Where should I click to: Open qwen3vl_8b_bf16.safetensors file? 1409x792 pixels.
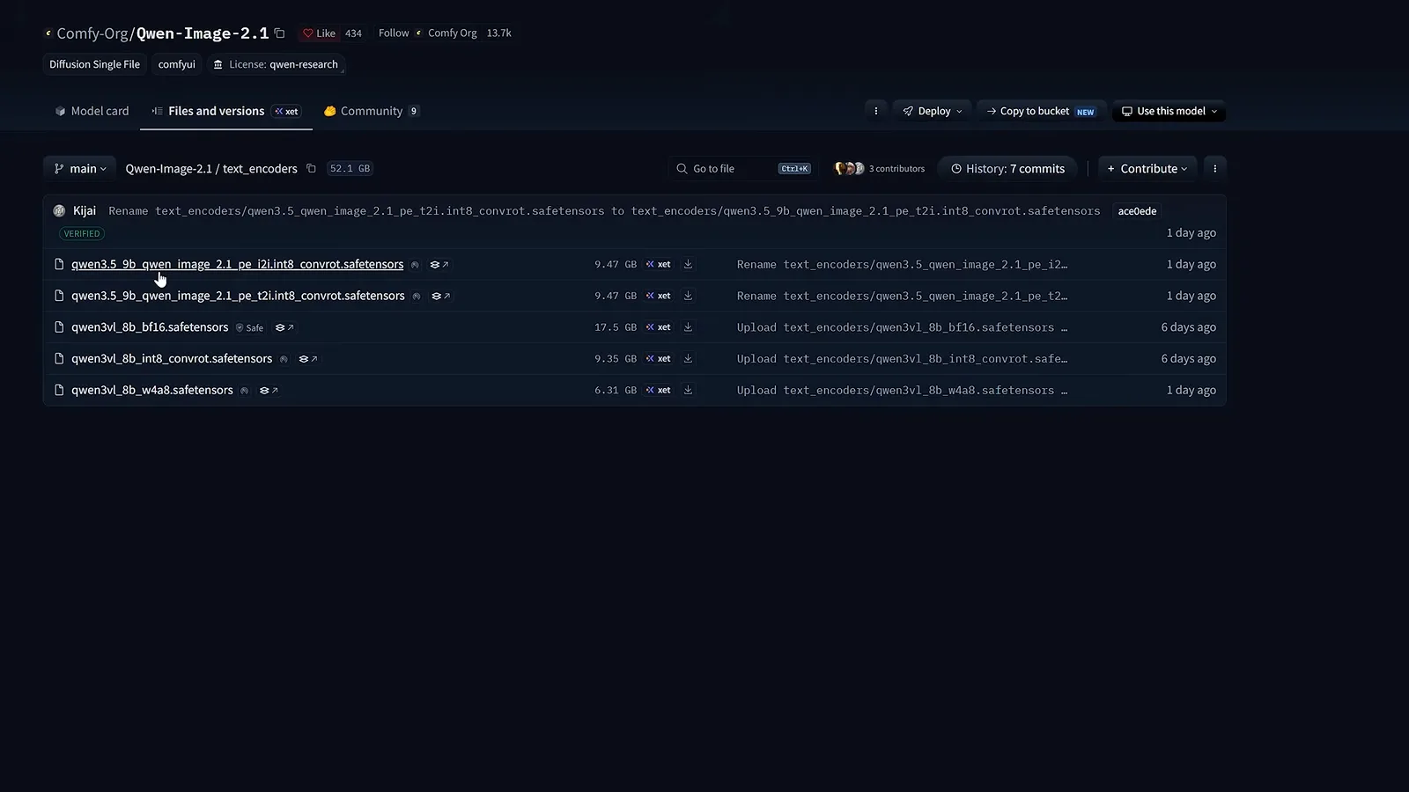tap(150, 327)
